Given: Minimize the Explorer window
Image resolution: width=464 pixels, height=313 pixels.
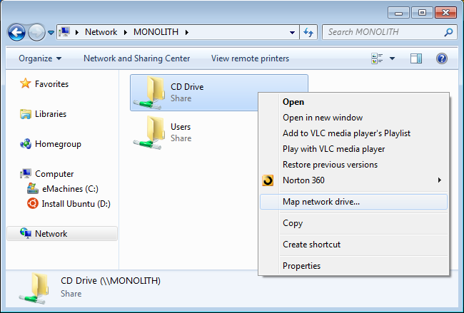Looking at the screenshot, I should (398, 13).
